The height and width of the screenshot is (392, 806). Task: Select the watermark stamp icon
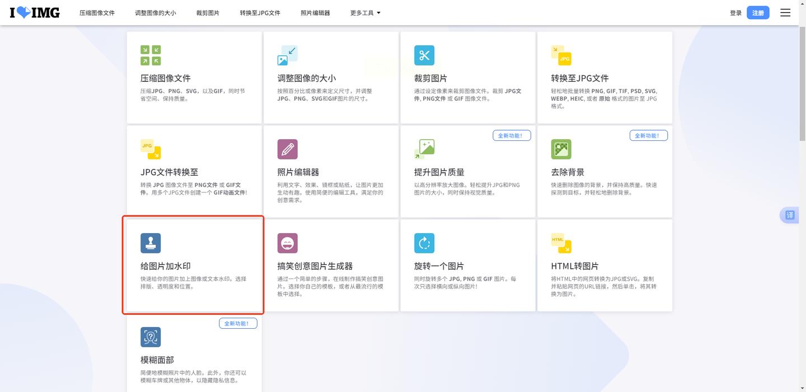coord(150,243)
